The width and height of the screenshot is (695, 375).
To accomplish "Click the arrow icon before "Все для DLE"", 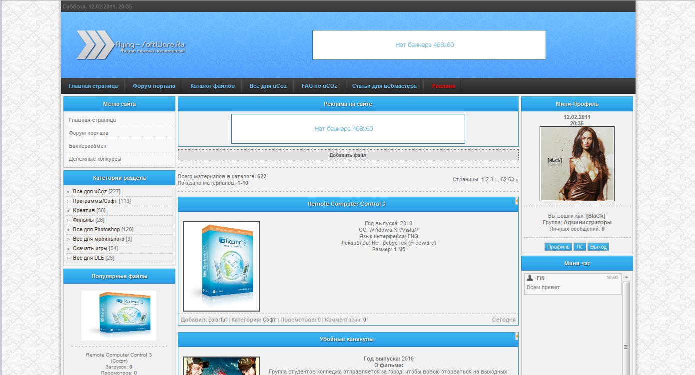I will pyautogui.click(x=69, y=258).
